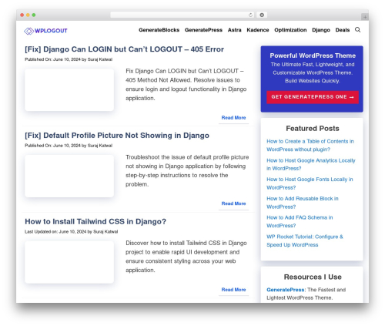
Task: Open Add FAQ Schema in WordPress post
Action: pyautogui.click(x=300, y=221)
